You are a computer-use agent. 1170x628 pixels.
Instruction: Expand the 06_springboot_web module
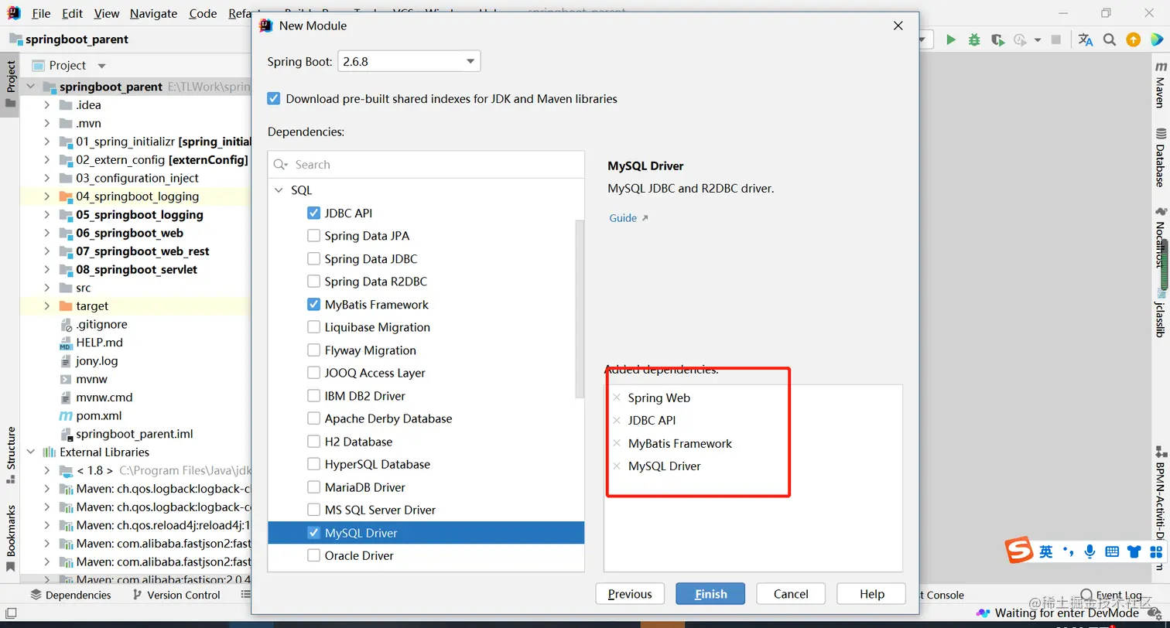46,233
